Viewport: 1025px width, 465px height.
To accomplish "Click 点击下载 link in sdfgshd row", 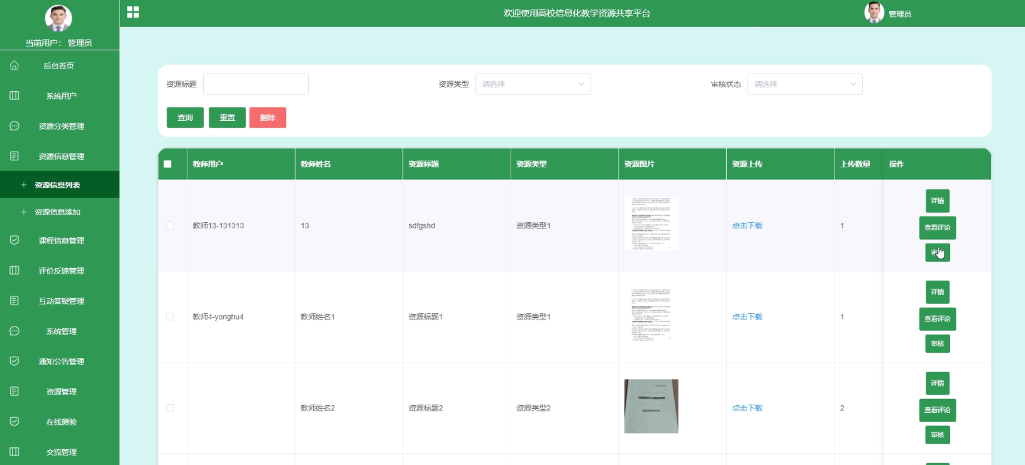I will pos(747,225).
